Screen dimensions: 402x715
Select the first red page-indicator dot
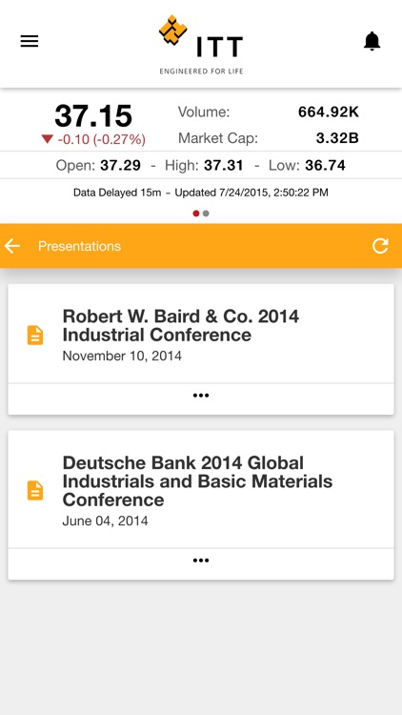196,214
